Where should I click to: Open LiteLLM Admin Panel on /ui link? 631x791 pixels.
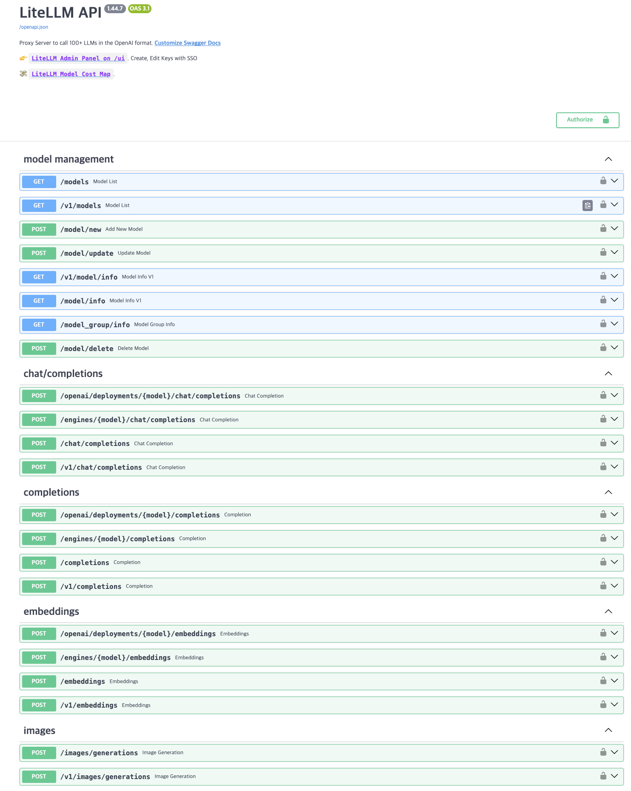click(x=78, y=58)
